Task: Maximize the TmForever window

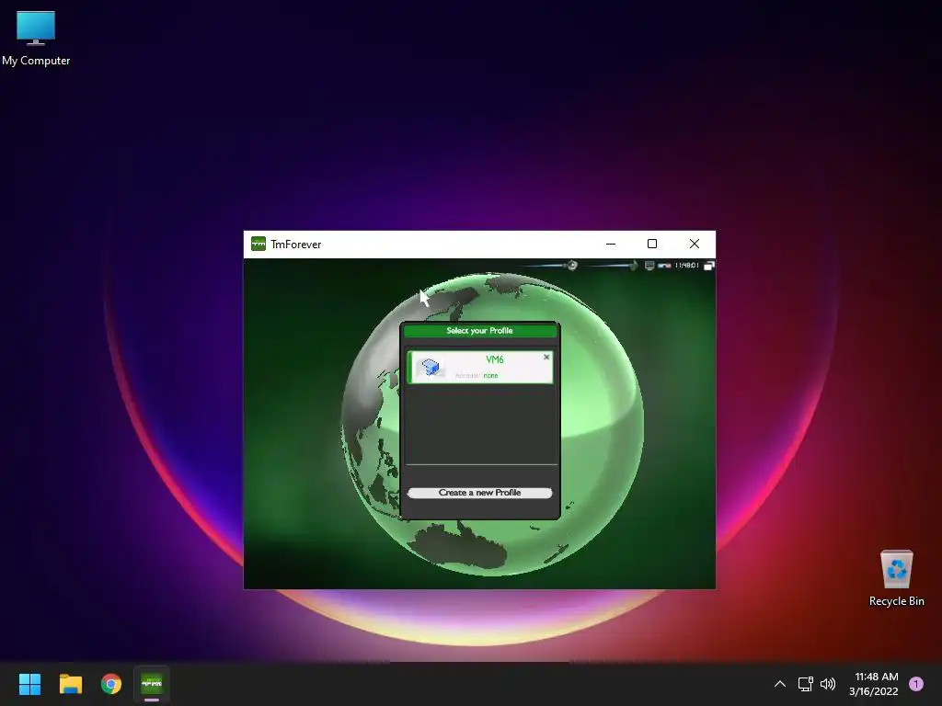Action: (652, 244)
